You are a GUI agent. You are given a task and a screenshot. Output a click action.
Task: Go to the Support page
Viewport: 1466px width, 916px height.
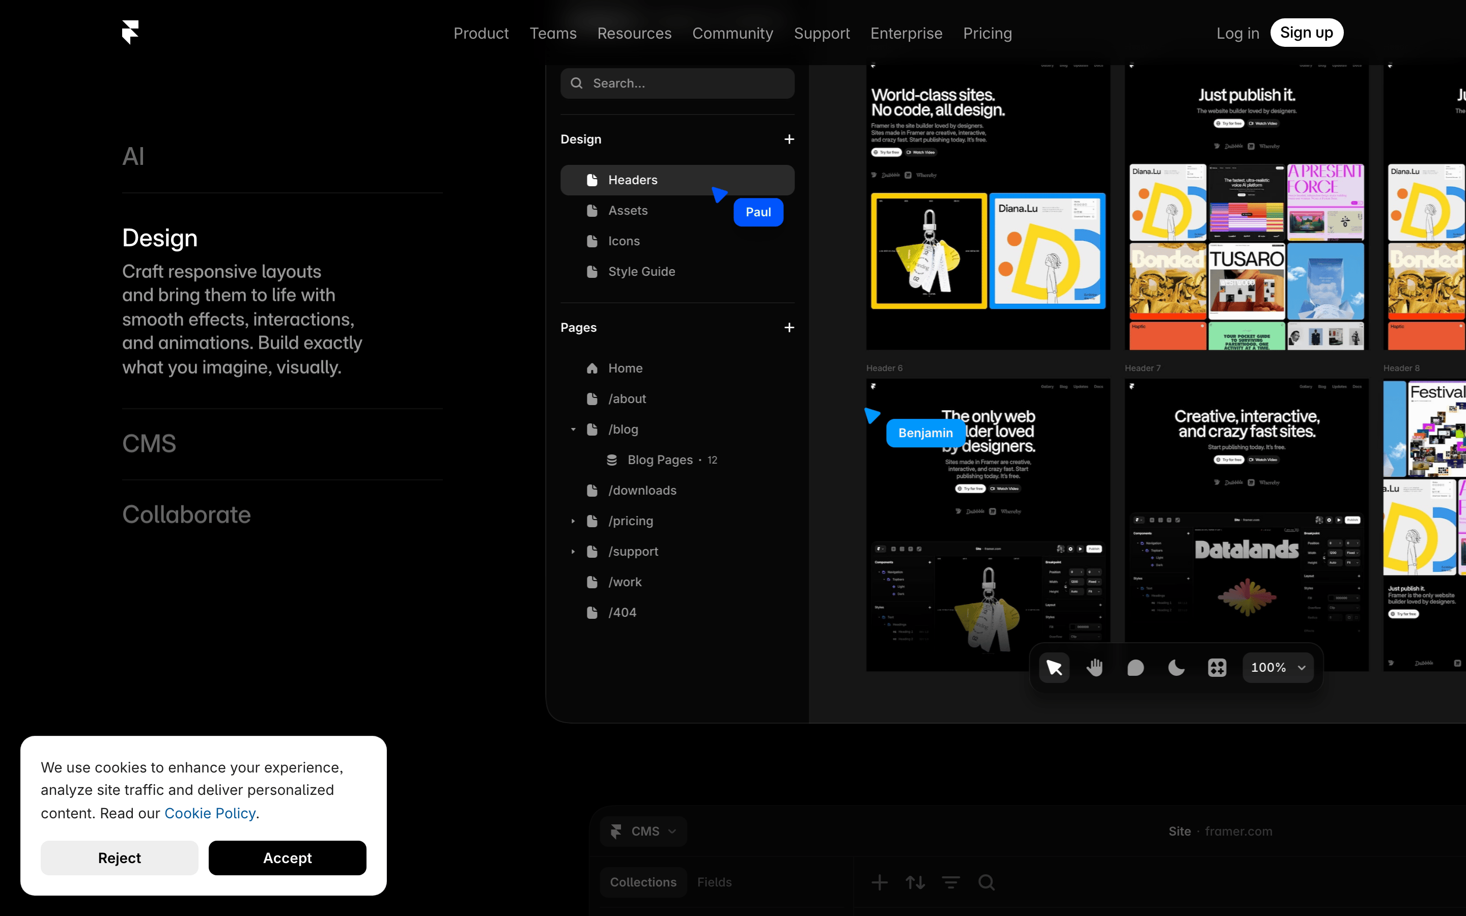[x=822, y=33]
